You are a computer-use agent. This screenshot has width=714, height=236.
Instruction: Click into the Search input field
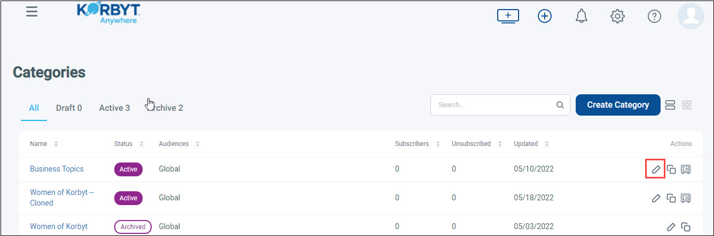[494, 105]
